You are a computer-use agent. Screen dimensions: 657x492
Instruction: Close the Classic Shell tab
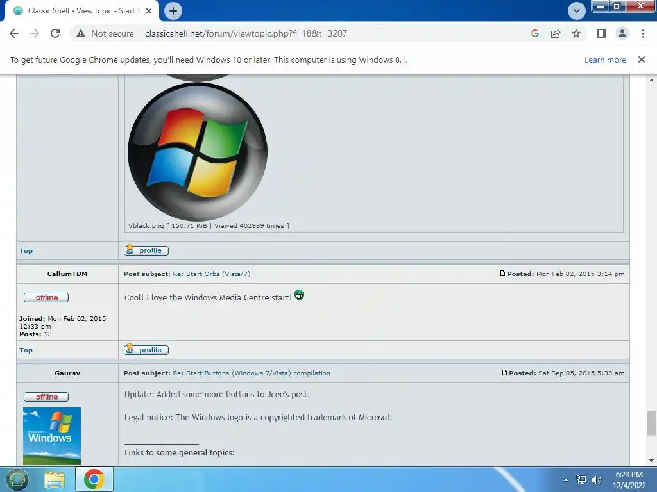coord(149,11)
